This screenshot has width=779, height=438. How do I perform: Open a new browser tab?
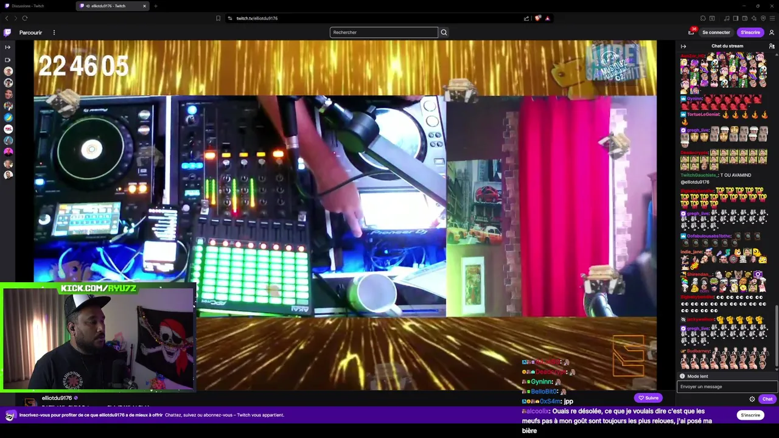tap(156, 6)
